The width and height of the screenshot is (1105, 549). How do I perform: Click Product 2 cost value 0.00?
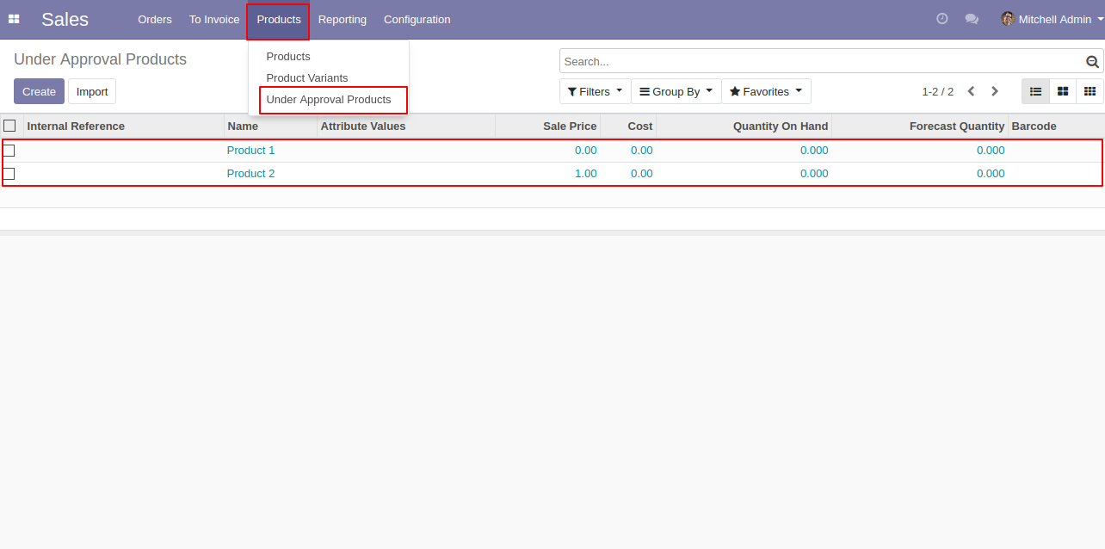coord(642,174)
